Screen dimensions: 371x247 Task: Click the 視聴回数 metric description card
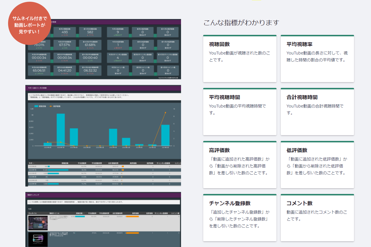coord(239,58)
